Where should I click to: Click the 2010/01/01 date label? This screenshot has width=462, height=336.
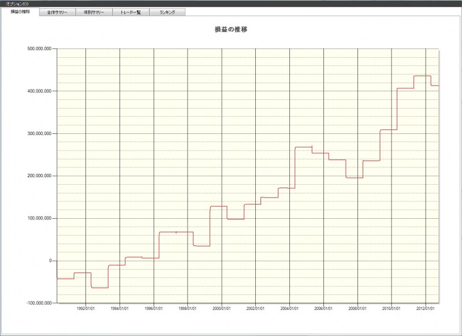click(x=392, y=309)
